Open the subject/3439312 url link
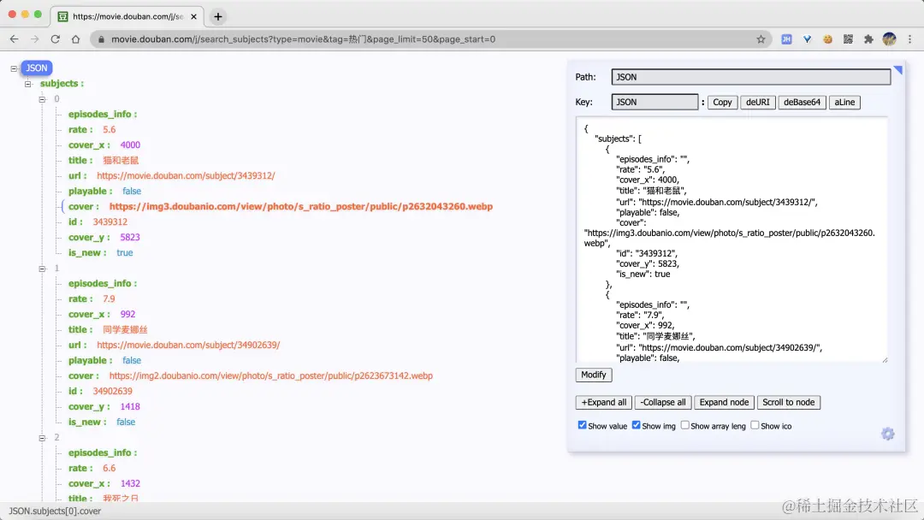 [186, 175]
